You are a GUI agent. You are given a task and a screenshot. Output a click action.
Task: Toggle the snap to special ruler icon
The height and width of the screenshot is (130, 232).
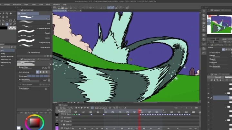(112, 8)
